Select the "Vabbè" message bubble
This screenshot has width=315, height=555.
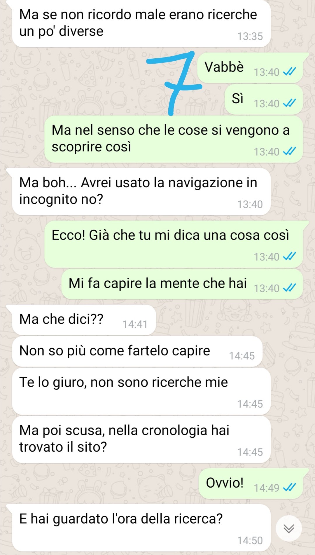coord(250,68)
